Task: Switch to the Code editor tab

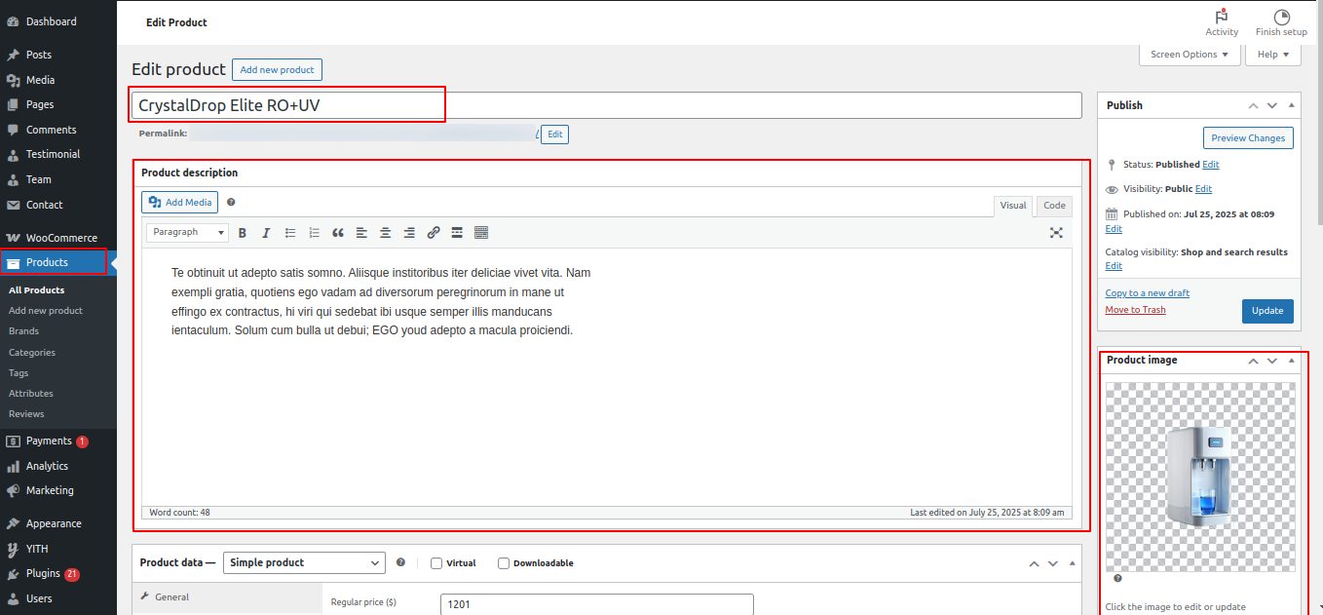Action: click(1054, 206)
